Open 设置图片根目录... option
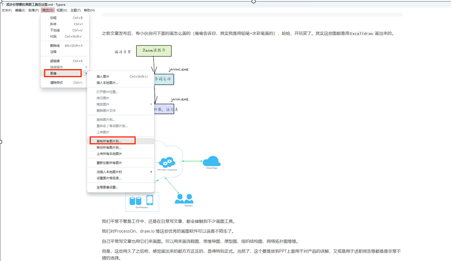 (x=121, y=178)
